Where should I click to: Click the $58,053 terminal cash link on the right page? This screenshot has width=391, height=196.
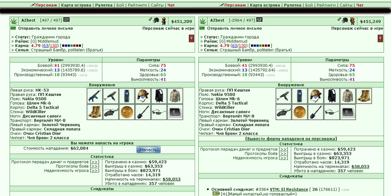click(x=360, y=166)
